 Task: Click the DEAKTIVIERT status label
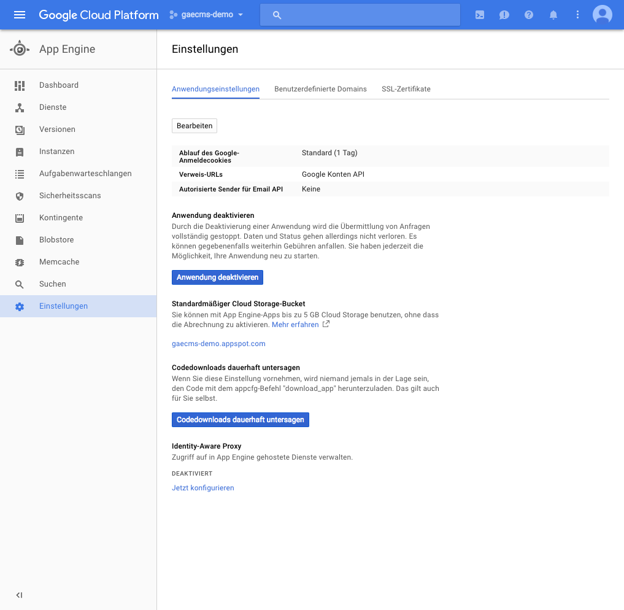coord(192,474)
